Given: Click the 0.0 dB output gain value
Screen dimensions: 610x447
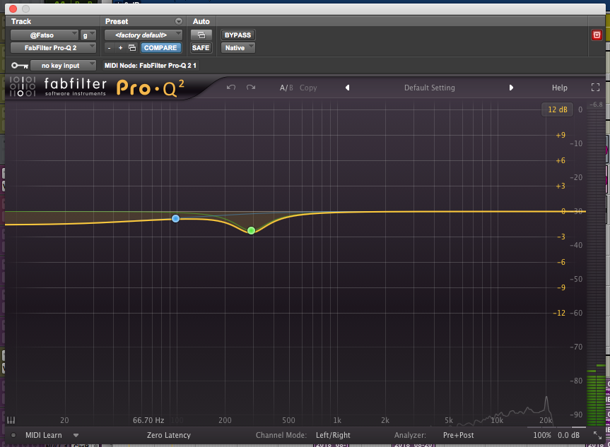Looking at the screenshot, I should pyautogui.click(x=568, y=435).
